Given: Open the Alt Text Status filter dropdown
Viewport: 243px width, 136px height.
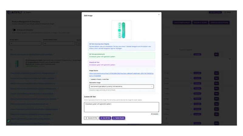Looking at the screenshot, I should (x=26, y=44).
